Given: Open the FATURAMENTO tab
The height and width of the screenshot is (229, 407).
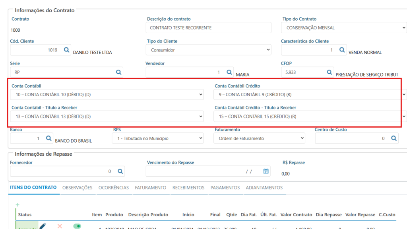Looking at the screenshot, I should click(150, 188).
